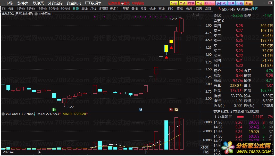Click the 主力净额 detail icon

(230, 117)
